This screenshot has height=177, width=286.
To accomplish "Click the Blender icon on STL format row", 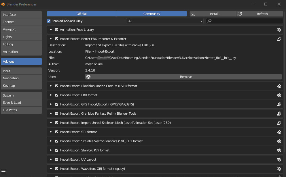I will pyautogui.click(x=279, y=132).
